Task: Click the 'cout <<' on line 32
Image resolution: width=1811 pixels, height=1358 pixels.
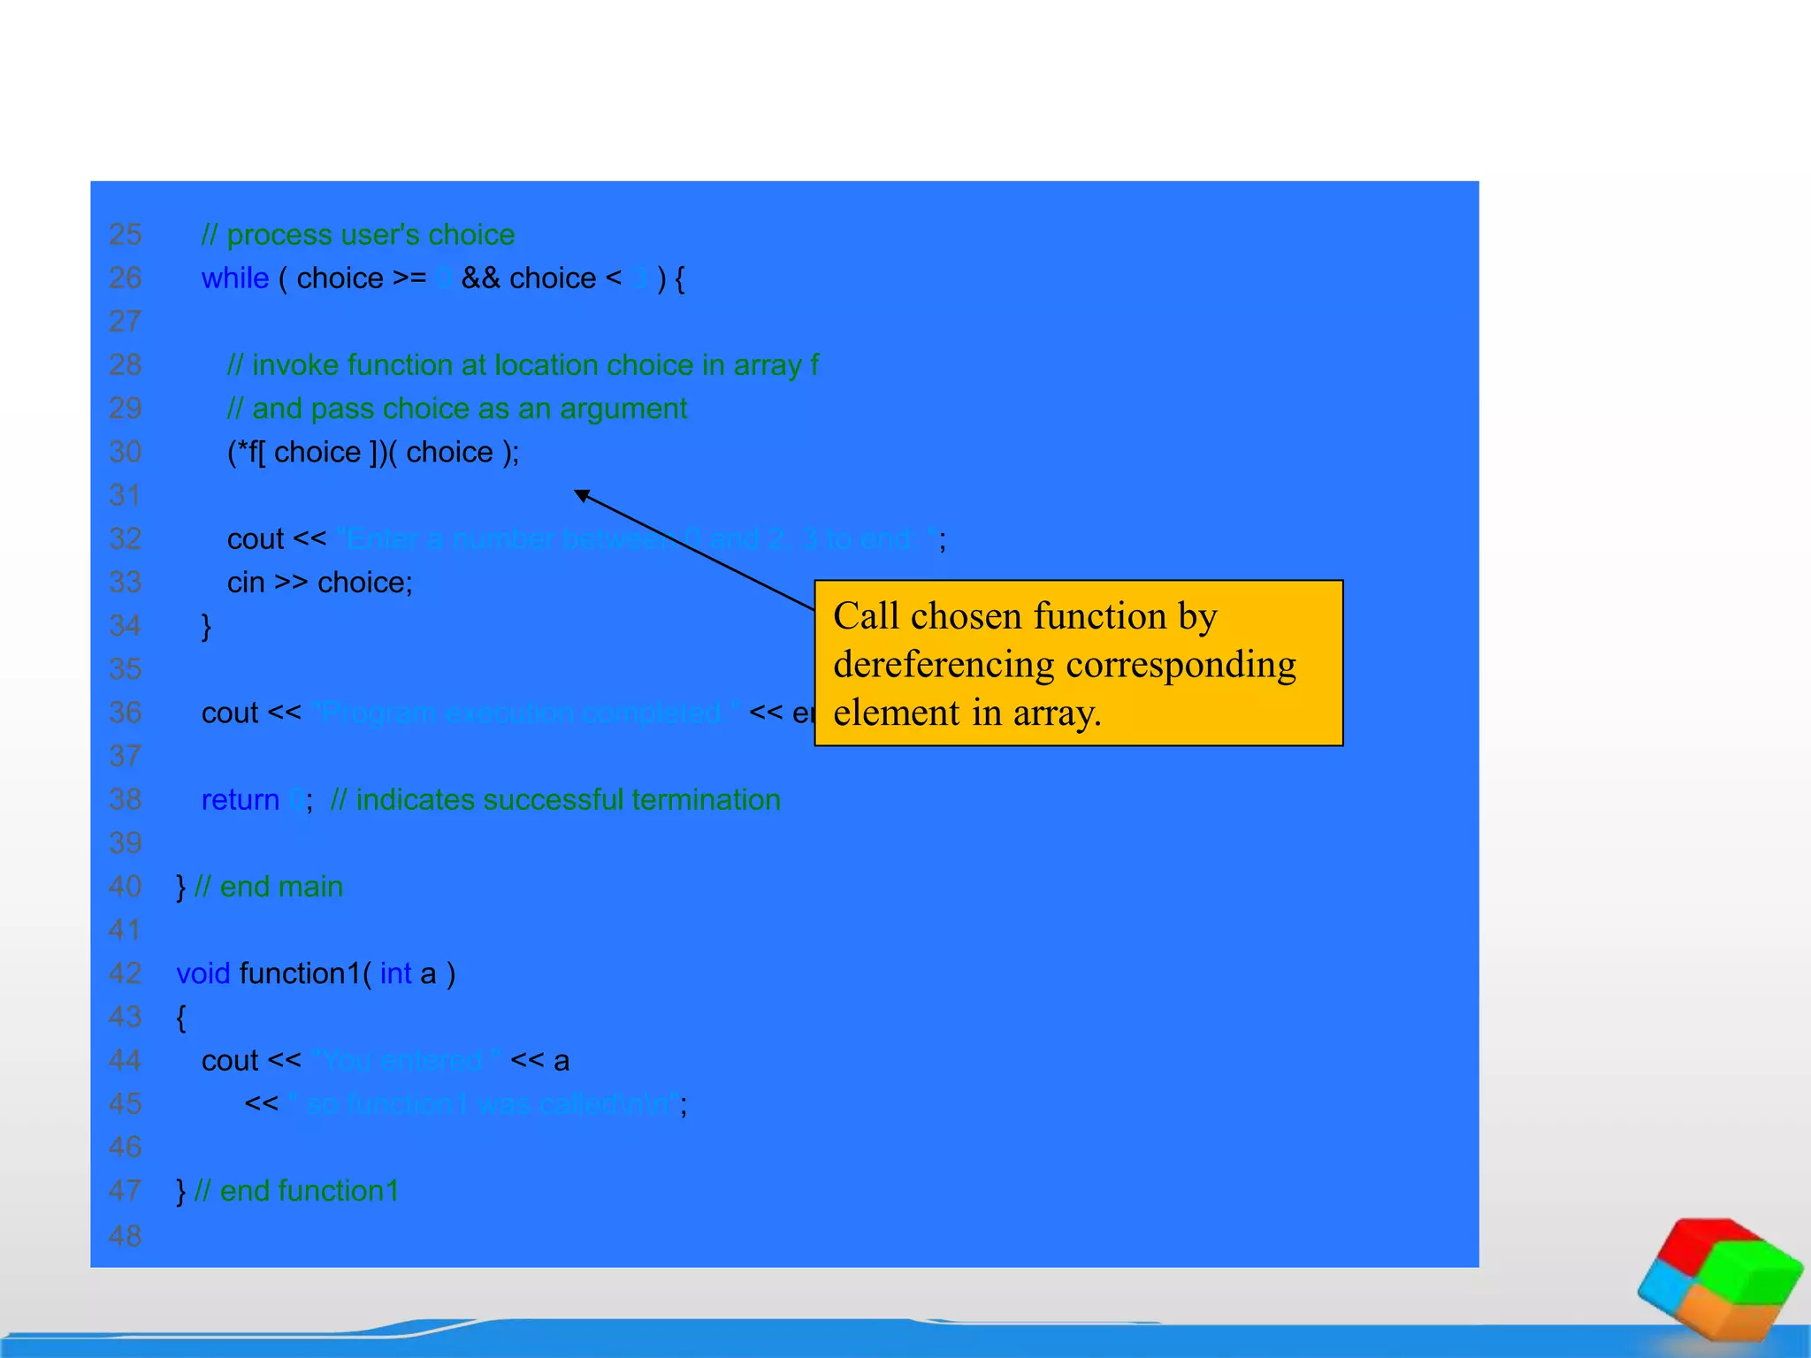Action: [277, 539]
